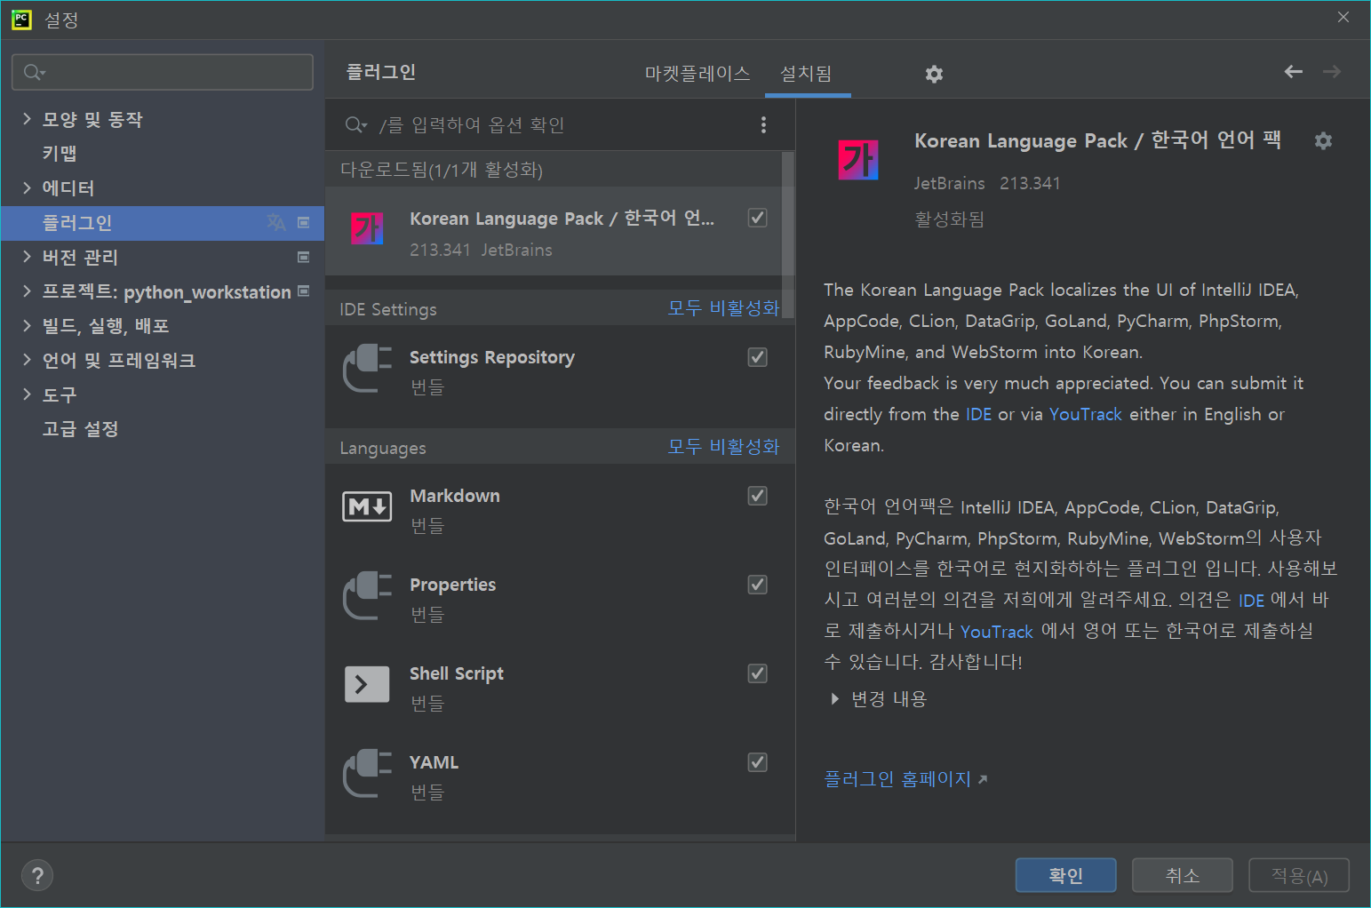Click the magnifier icon in plugin search

pyautogui.click(x=355, y=125)
